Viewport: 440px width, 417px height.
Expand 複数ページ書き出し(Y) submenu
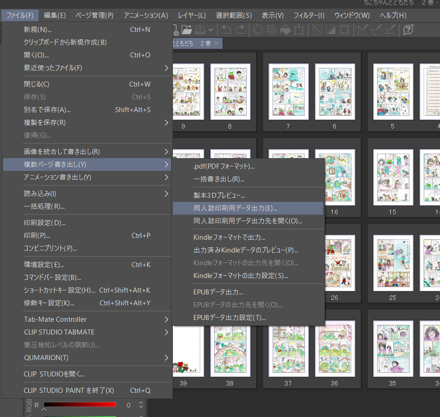coord(87,165)
